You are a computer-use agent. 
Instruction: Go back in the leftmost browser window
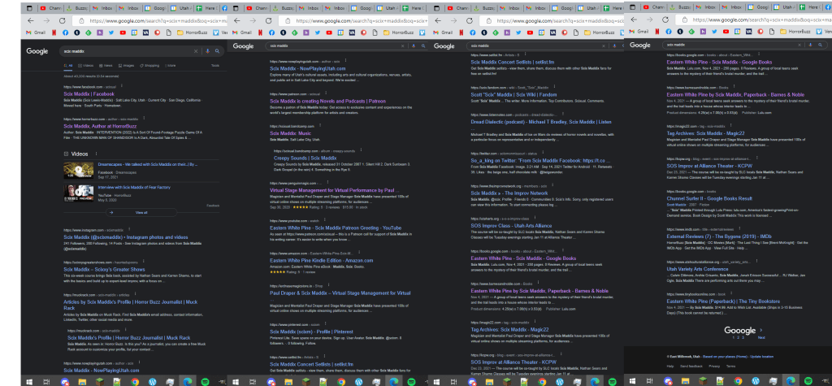click(30, 20)
